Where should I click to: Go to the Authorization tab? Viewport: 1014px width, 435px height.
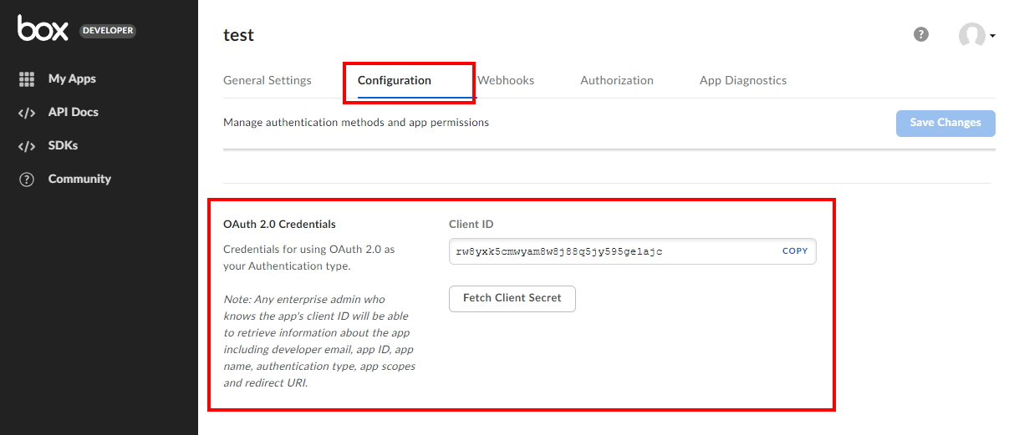click(617, 81)
